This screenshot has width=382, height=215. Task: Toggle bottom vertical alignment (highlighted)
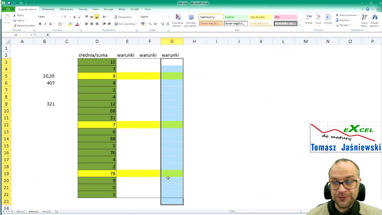pyautogui.click(x=97, y=17)
